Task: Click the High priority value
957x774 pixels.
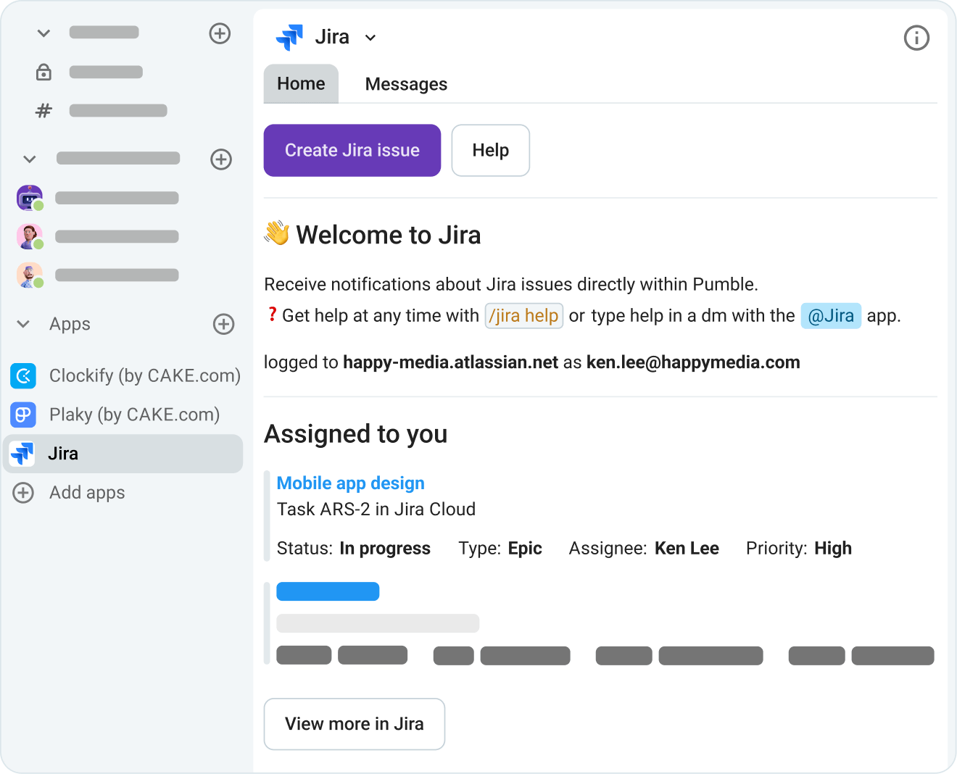Action: click(x=833, y=549)
